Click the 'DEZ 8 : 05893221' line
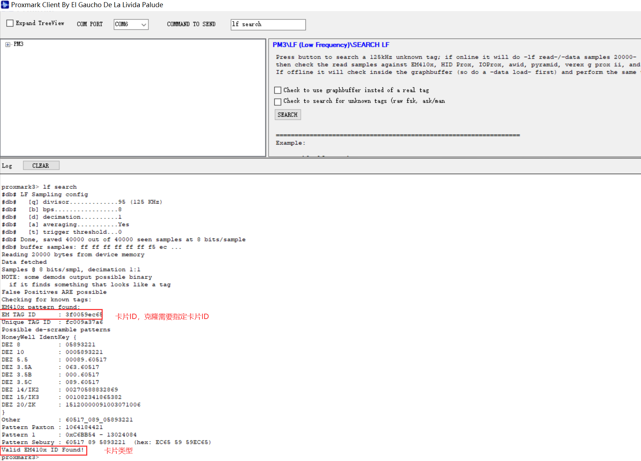 click(48, 345)
